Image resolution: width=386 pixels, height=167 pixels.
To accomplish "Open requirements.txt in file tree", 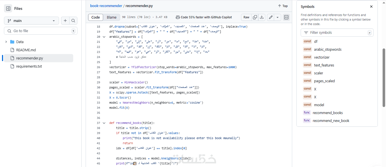I will (29, 66).
